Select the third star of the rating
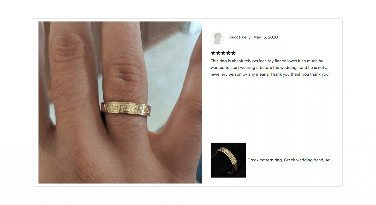Image resolution: width=376 pixels, height=205 pixels. [223, 53]
